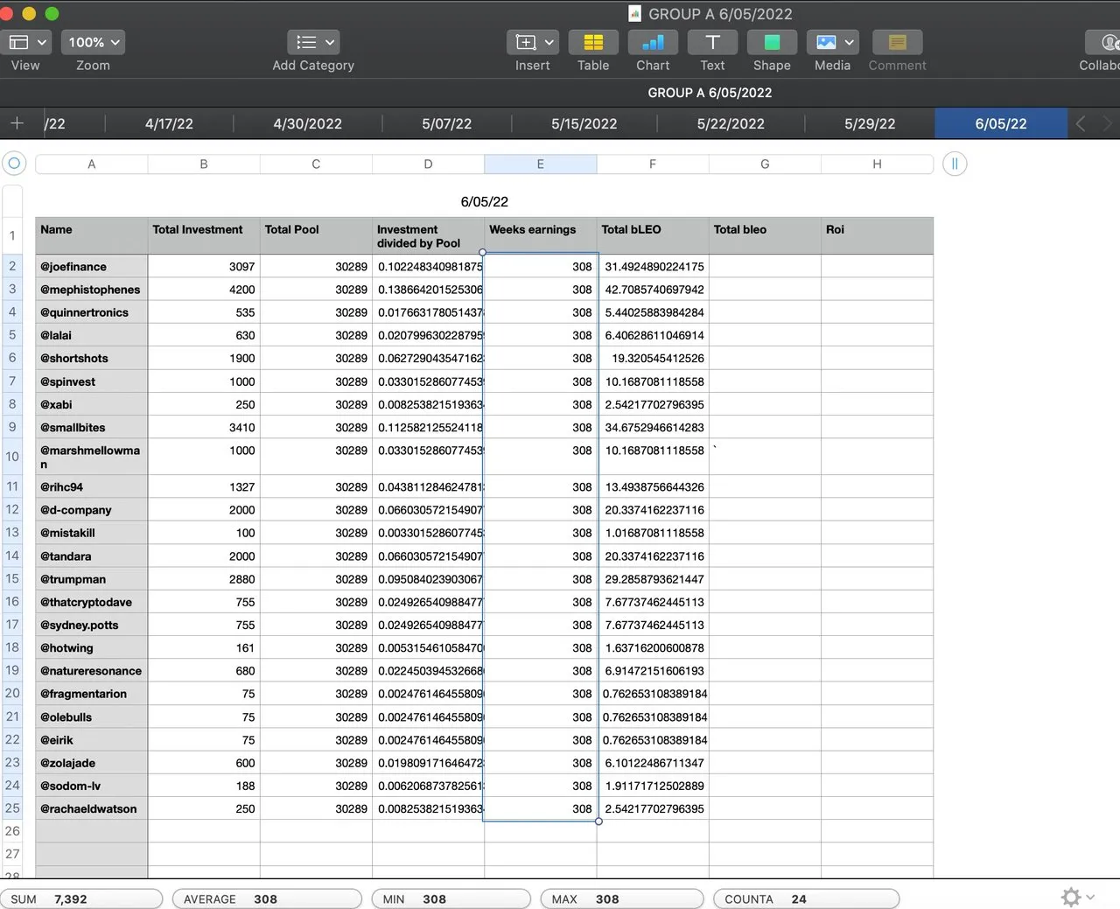This screenshot has width=1120, height=909.
Task: Click the Weeks earnings header cell
Action: click(x=540, y=235)
